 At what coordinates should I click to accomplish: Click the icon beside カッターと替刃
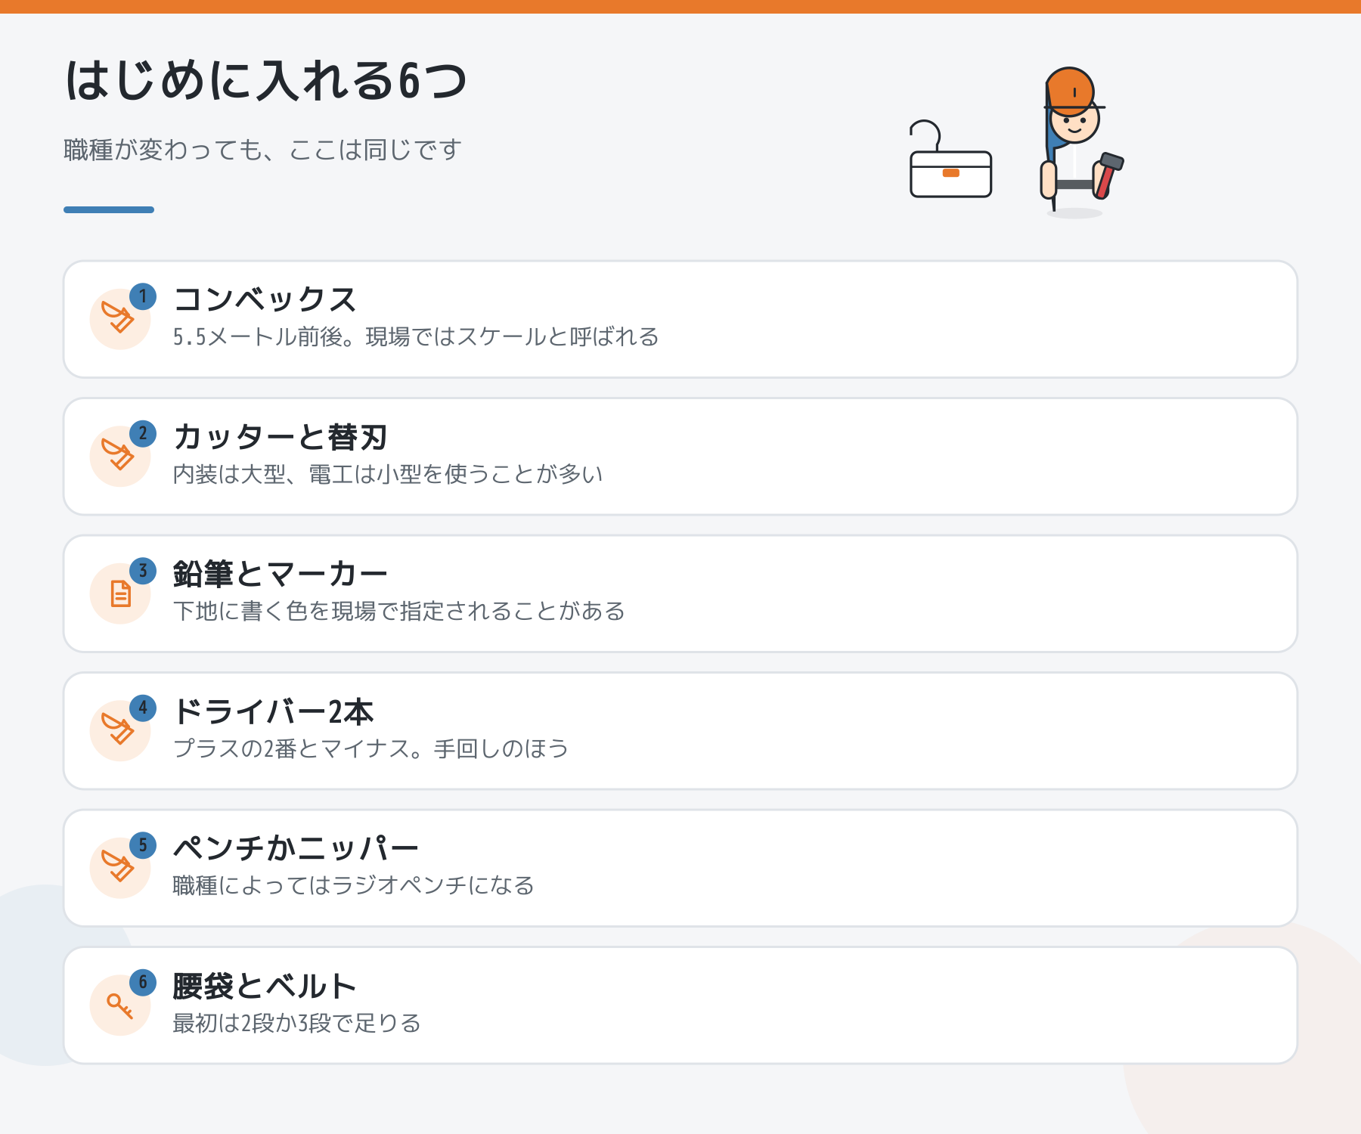(119, 457)
